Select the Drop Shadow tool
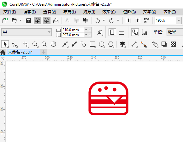 [x=164, y=44]
